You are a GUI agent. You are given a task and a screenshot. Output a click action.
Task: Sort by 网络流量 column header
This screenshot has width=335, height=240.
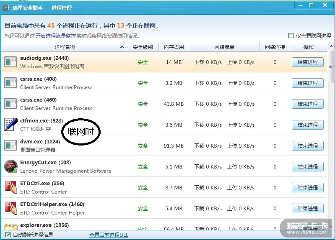point(224,47)
